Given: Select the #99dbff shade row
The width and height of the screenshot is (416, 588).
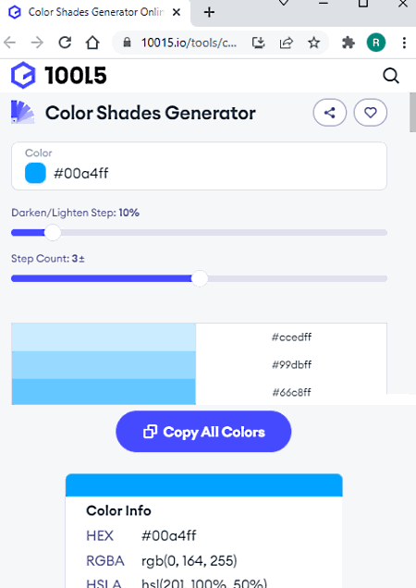Looking at the screenshot, I should [199, 365].
